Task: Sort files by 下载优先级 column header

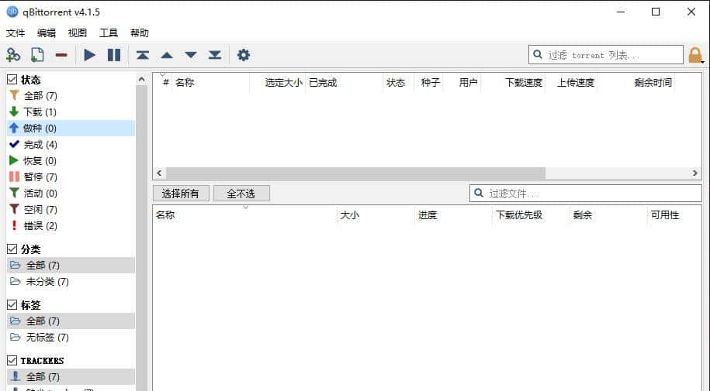Action: (531, 215)
